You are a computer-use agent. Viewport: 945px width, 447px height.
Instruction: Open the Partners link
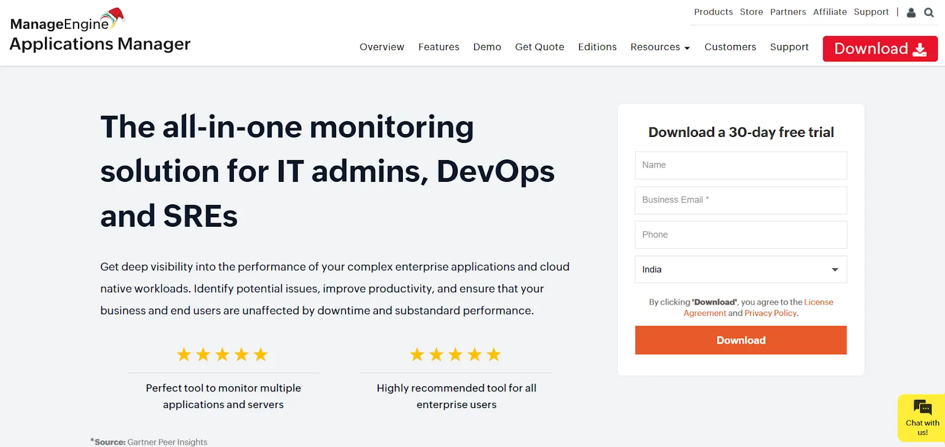(788, 12)
